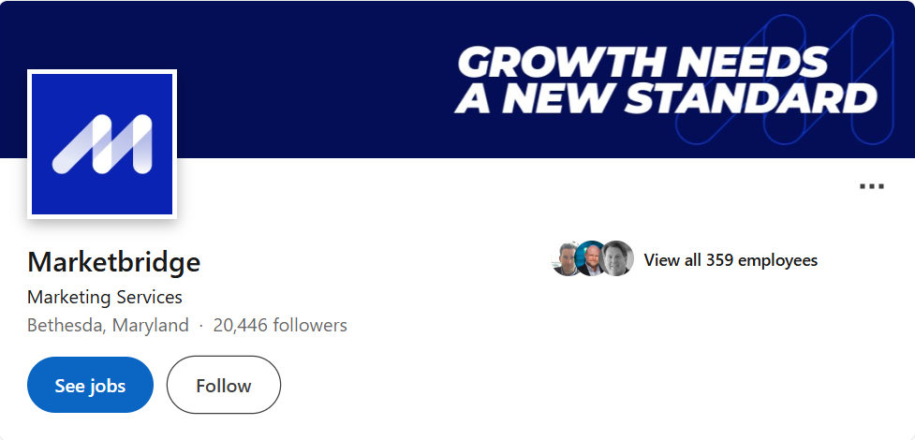Open the three-dot more options menu
This screenshot has height=440, width=915.
click(x=871, y=186)
